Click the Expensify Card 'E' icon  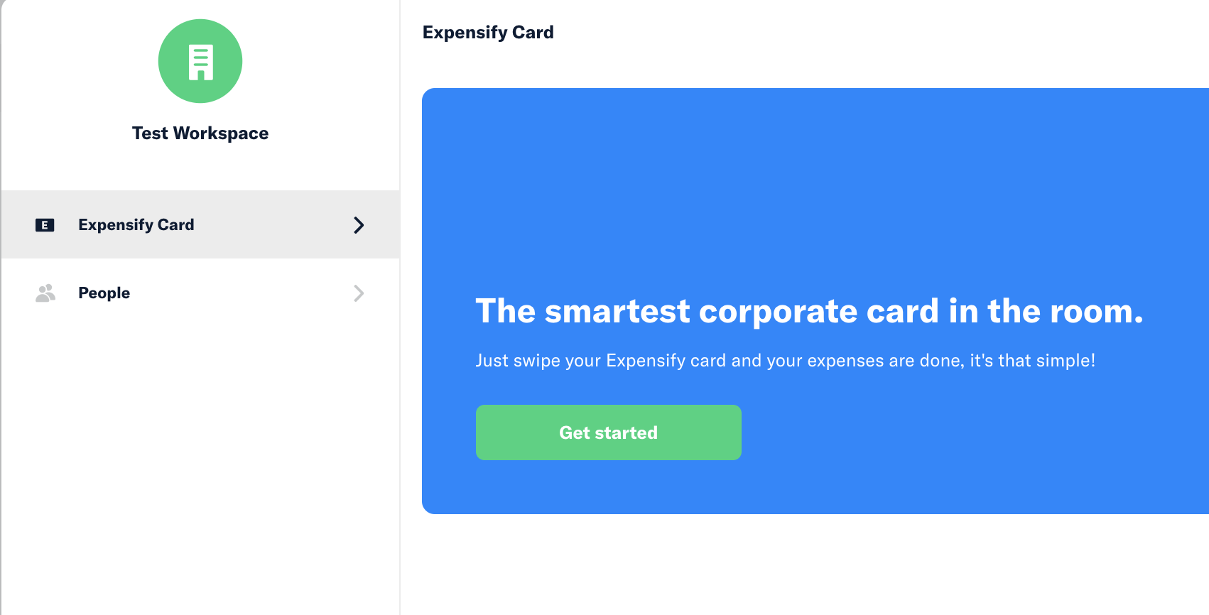click(x=45, y=225)
